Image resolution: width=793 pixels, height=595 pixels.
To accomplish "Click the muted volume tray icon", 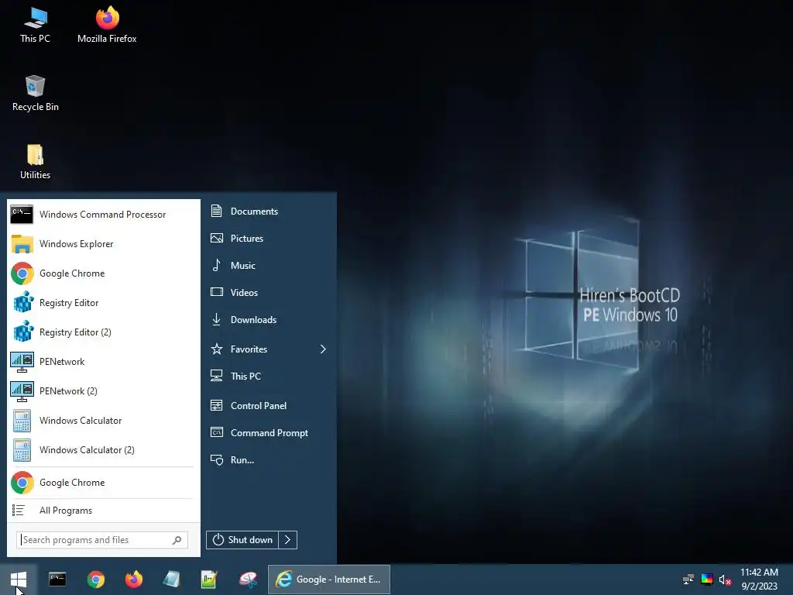I will (x=725, y=580).
